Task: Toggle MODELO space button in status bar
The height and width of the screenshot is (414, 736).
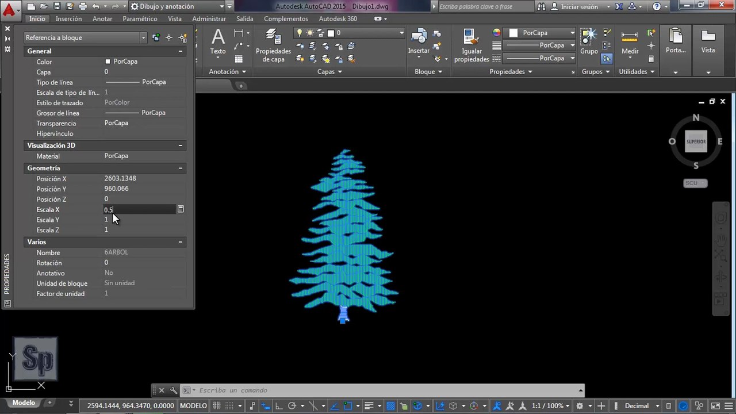Action: (x=193, y=406)
